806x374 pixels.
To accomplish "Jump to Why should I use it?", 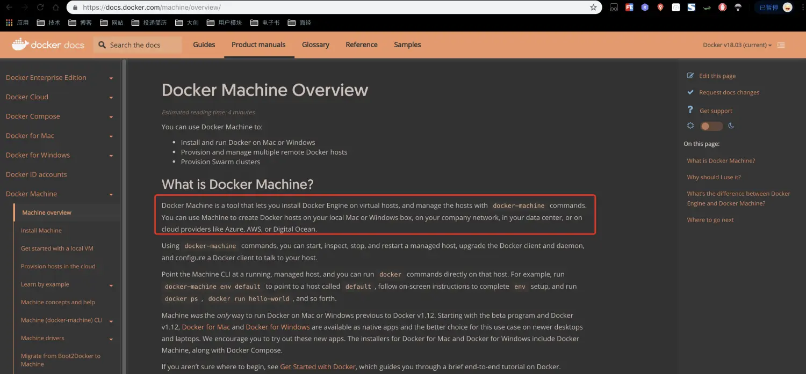I will tap(714, 177).
